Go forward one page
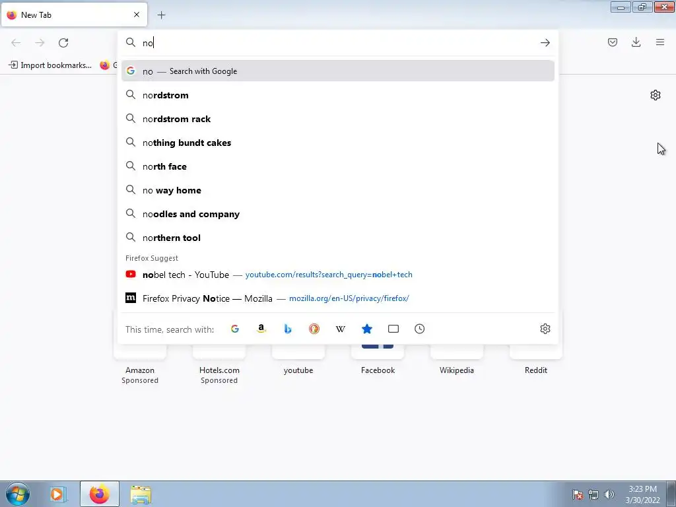This screenshot has height=507, width=676. 40,43
